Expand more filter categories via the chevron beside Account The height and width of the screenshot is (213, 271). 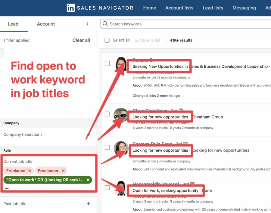88,24
